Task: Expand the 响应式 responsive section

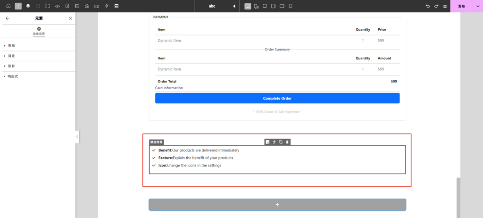Action: point(13,76)
